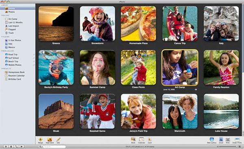Collapse the Recent sidebar section

[x=2, y=15]
